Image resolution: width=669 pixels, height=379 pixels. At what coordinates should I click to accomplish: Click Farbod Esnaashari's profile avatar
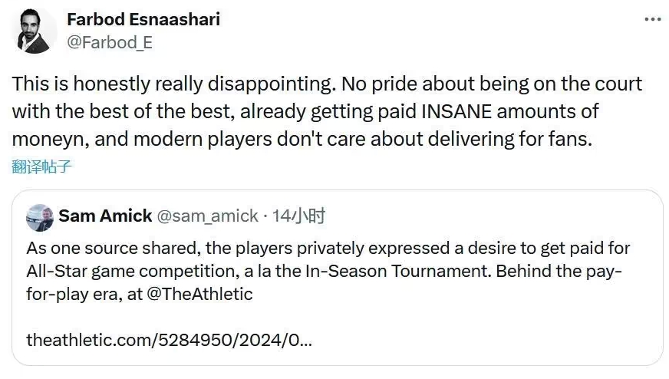coord(34,31)
